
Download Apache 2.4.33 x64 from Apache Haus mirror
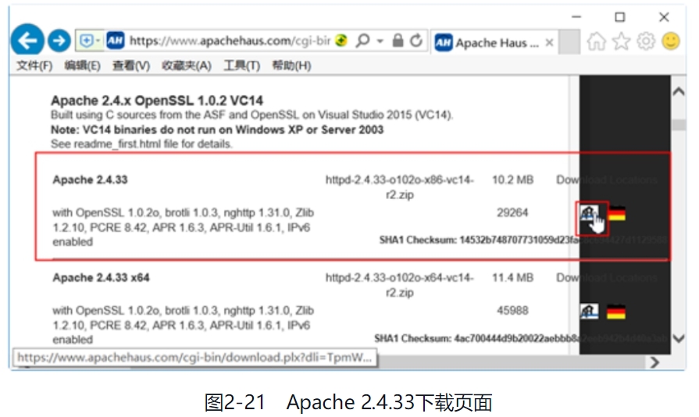coord(589,311)
